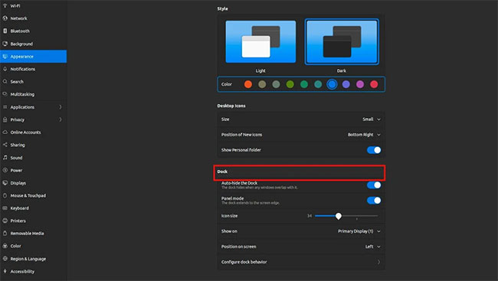Toggle Show Personal folder switch
The height and width of the screenshot is (281, 498).
(x=374, y=150)
